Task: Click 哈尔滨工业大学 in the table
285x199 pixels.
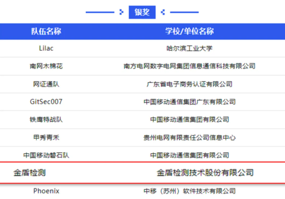Action: (189, 48)
